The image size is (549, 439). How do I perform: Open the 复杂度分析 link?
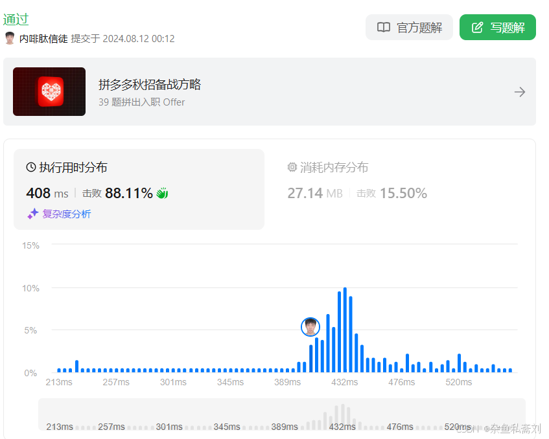point(67,214)
